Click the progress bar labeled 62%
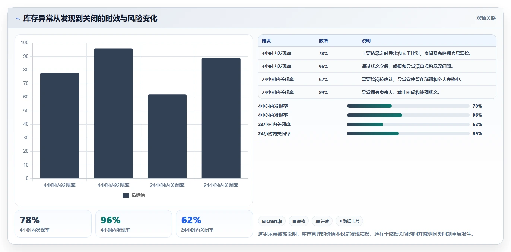The width and height of the screenshot is (511, 252). tap(408, 125)
